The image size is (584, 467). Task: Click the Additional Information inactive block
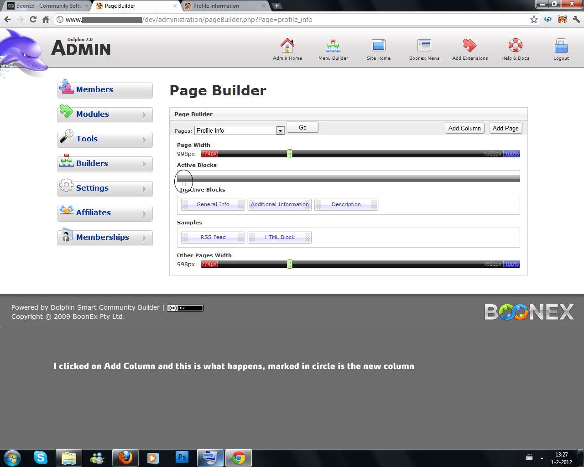[280, 205]
